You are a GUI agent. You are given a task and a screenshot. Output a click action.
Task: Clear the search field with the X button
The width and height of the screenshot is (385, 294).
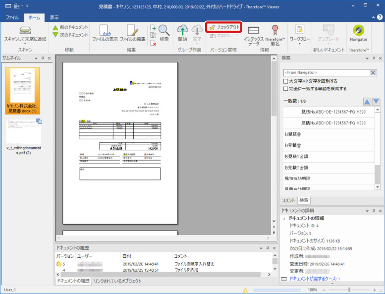point(373,73)
